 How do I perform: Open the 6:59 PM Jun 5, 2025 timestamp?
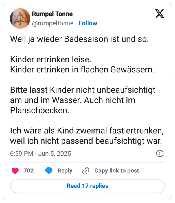pyautogui.click(x=41, y=154)
